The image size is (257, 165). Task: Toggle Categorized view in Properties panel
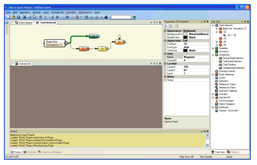(166, 26)
